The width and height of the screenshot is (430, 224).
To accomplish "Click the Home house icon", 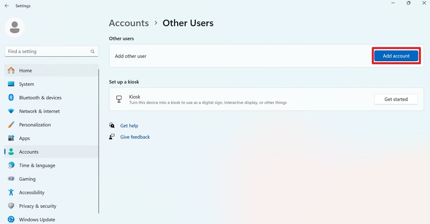I will [11, 70].
